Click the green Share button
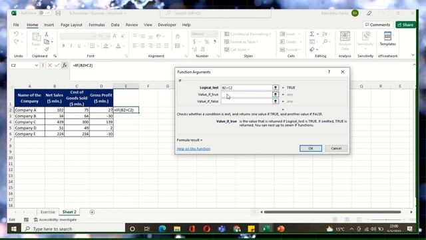This screenshot has height=240, width=426. pyautogui.click(x=405, y=25)
